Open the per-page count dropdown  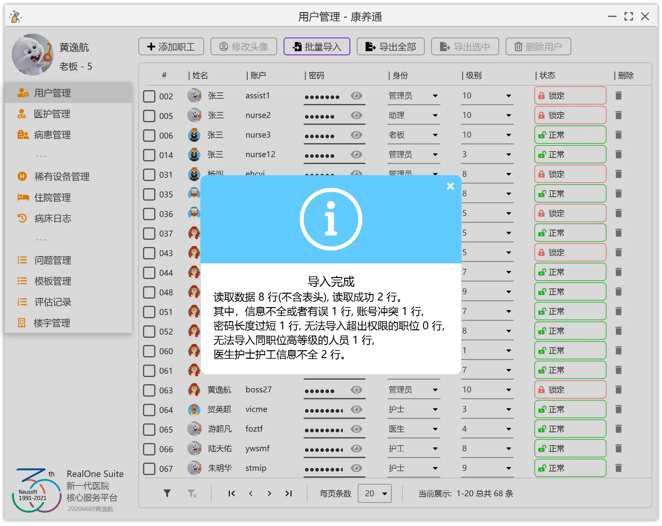tap(375, 493)
